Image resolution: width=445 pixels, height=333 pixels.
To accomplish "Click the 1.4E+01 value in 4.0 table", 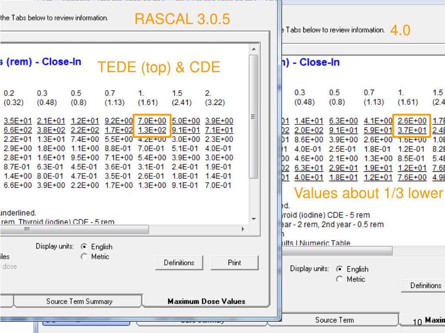I will (x=309, y=121).
